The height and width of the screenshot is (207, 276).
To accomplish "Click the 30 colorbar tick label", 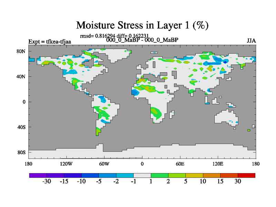I will click(x=238, y=181).
